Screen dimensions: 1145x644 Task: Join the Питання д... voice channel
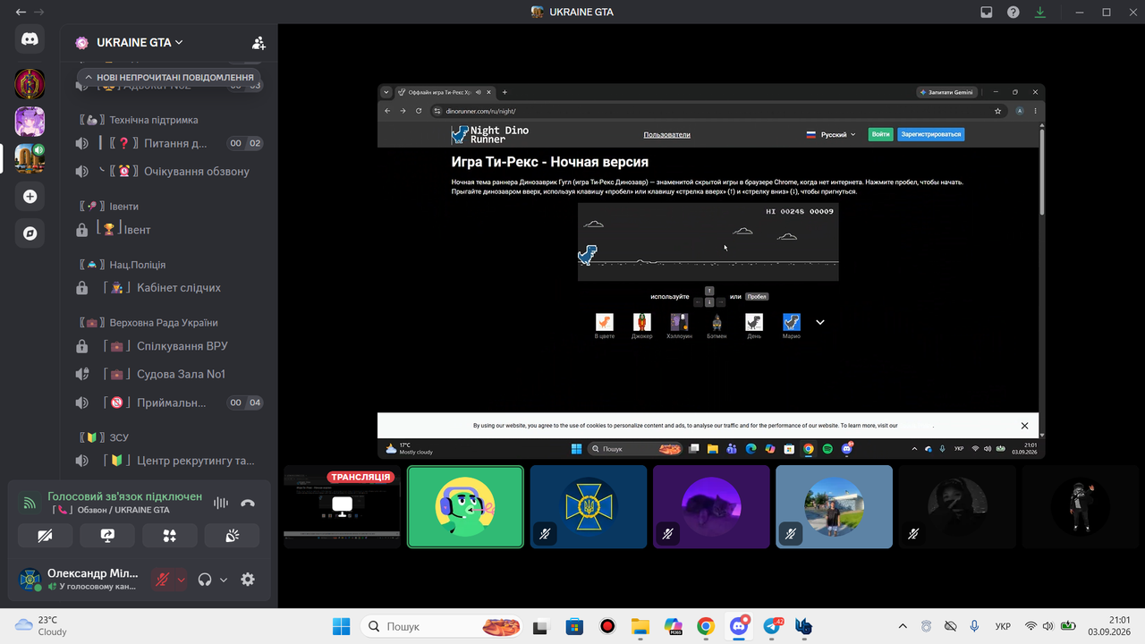[x=168, y=143]
